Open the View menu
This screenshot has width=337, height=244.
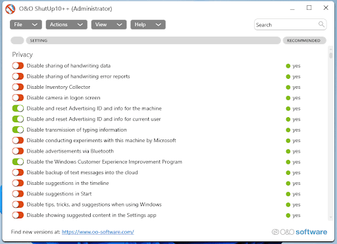pos(109,24)
